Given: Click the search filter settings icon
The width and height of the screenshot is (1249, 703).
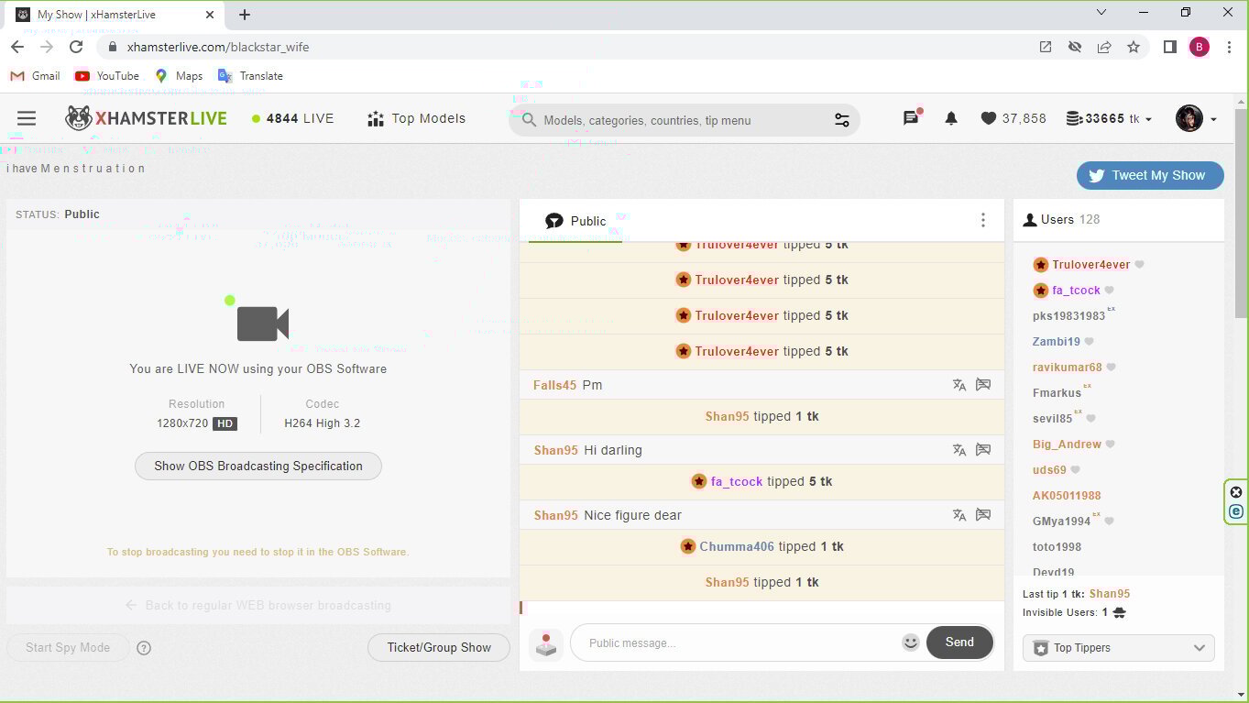Looking at the screenshot, I should coord(841,120).
